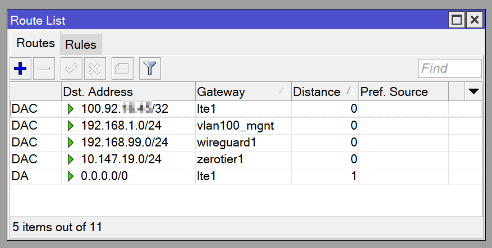Select the 10.147.19.0/24 zerotier1 route
492x248 pixels.
click(x=121, y=159)
